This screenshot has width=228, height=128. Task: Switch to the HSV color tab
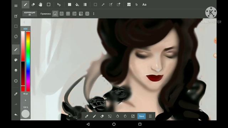[x=25, y=29]
